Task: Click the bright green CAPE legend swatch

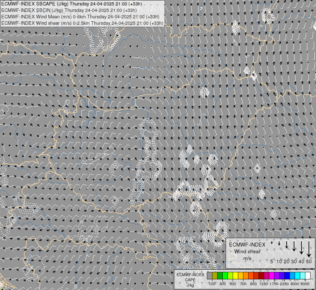Action: point(225,276)
